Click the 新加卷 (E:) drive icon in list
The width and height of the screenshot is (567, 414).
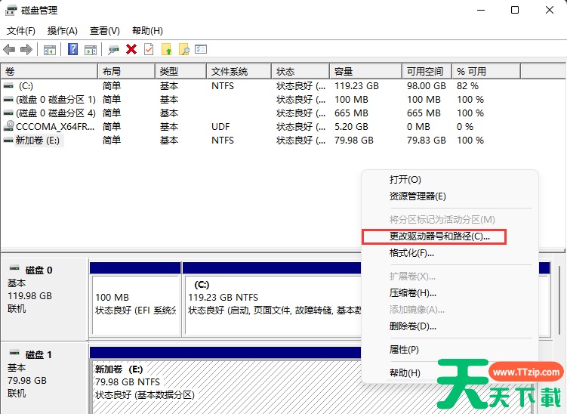8,141
